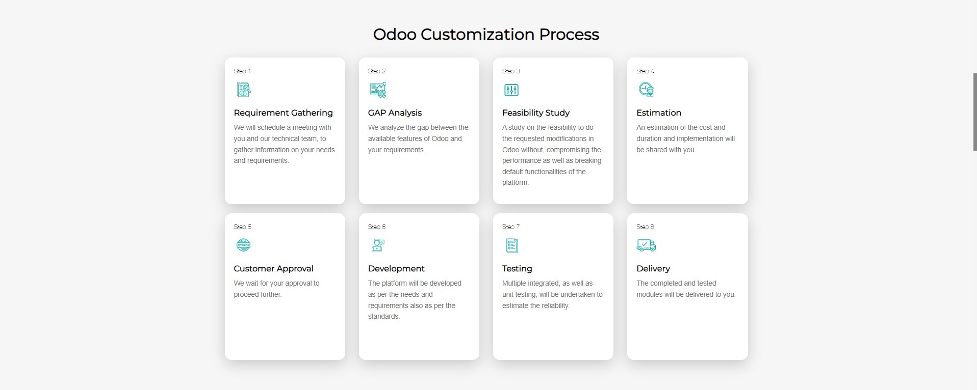Click the Odoo Customization Process heading

pos(486,34)
